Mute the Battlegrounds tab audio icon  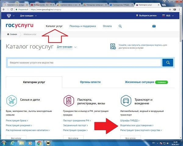[x=51, y=5]
